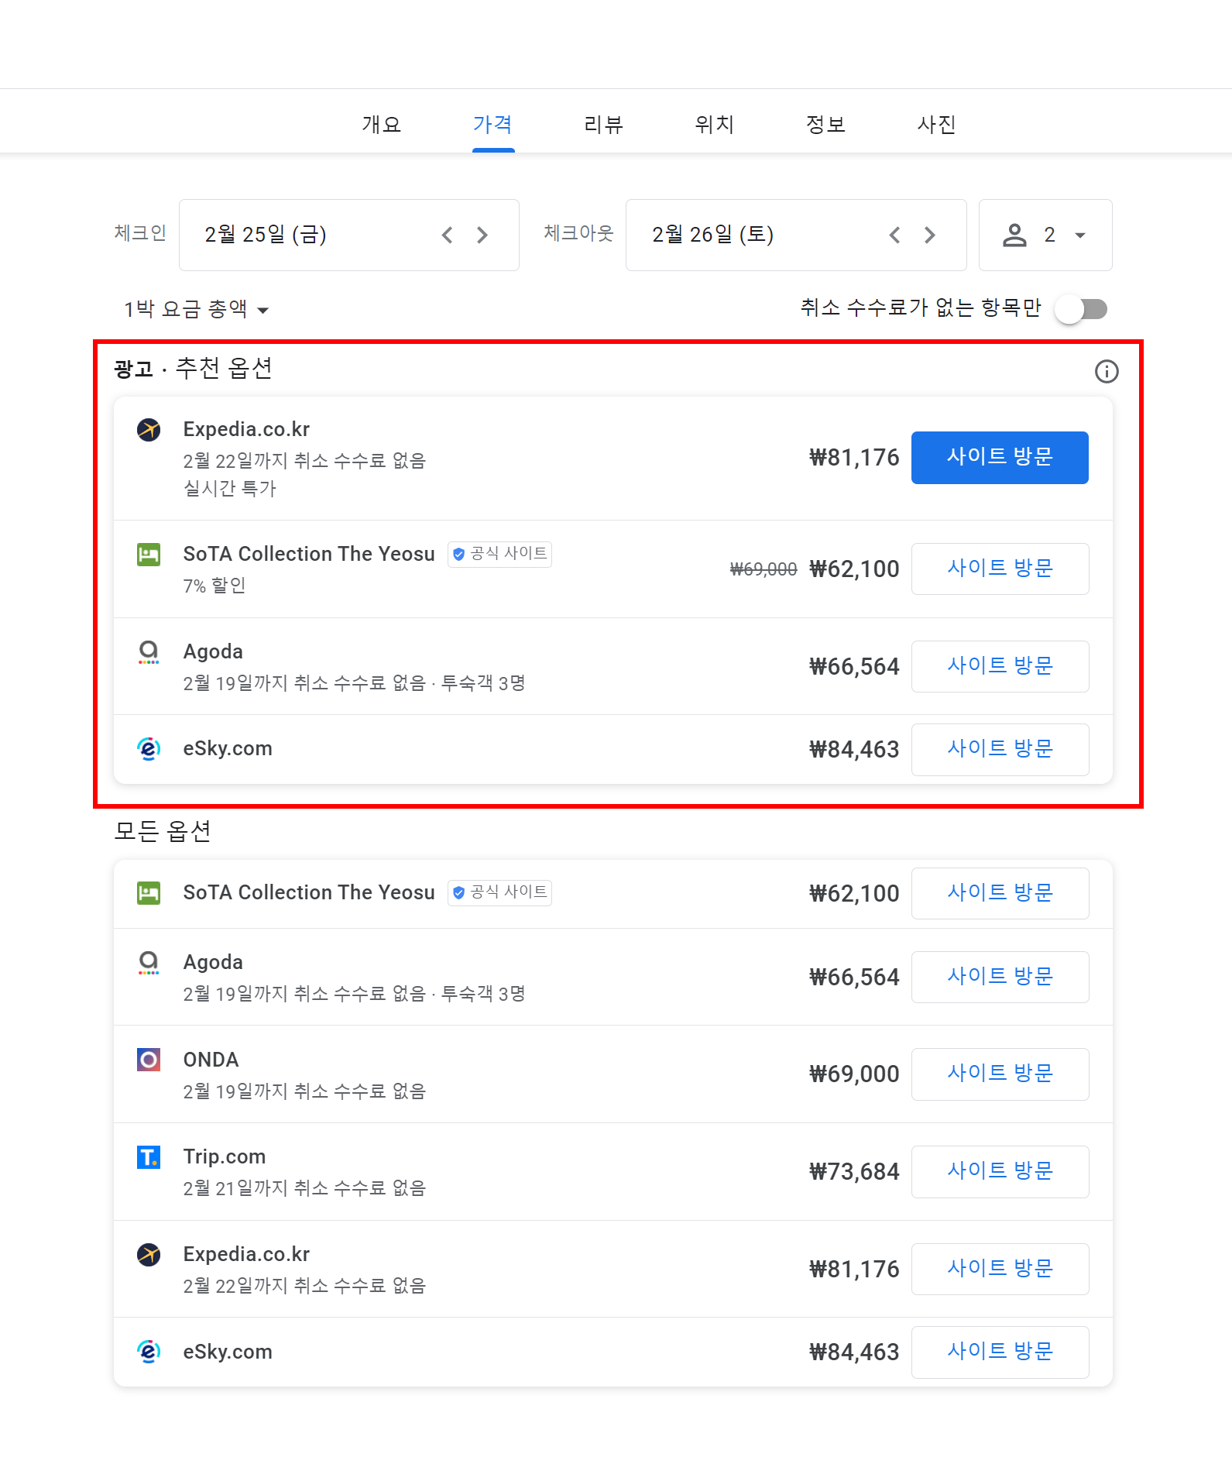The height and width of the screenshot is (1464, 1232).
Task: Click eSky logo in all options
Action: point(149,1352)
